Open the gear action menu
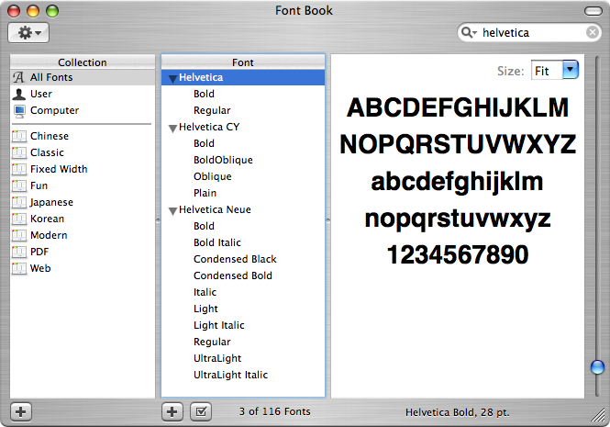The height and width of the screenshot is (427, 610). pos(28,33)
